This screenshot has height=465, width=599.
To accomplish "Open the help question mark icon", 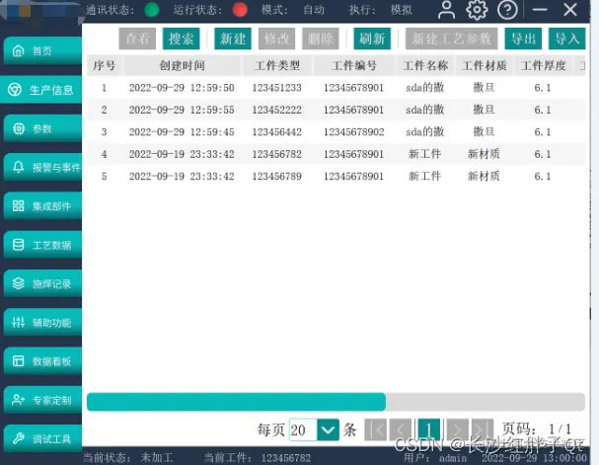I will tap(507, 10).
